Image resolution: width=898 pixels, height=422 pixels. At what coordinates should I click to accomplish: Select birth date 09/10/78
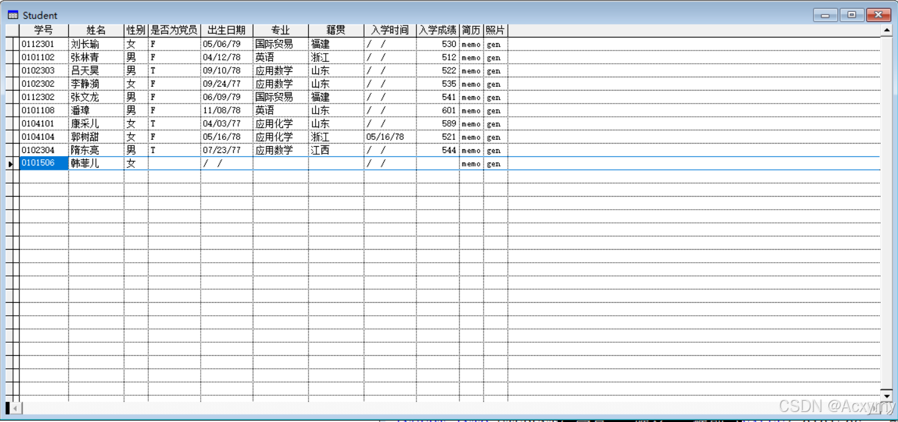(226, 71)
